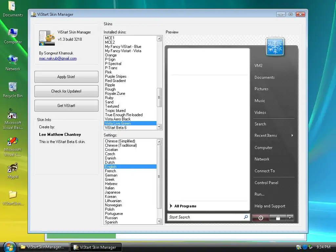The height and width of the screenshot is (252, 336).
Task: Click Check for Updates! button
Action: coord(66,91)
